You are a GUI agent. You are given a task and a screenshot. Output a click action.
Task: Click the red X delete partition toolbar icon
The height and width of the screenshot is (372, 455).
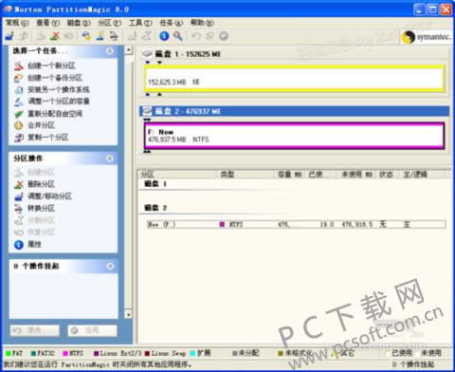pyautogui.click(x=55, y=36)
